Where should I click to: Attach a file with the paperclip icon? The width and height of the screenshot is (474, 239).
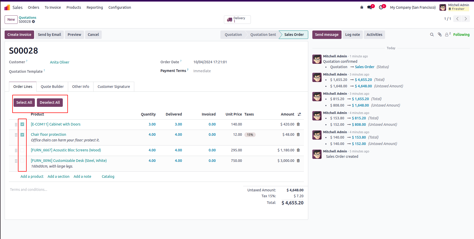click(x=440, y=35)
